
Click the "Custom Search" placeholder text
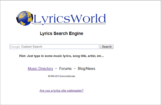tap(32, 47)
